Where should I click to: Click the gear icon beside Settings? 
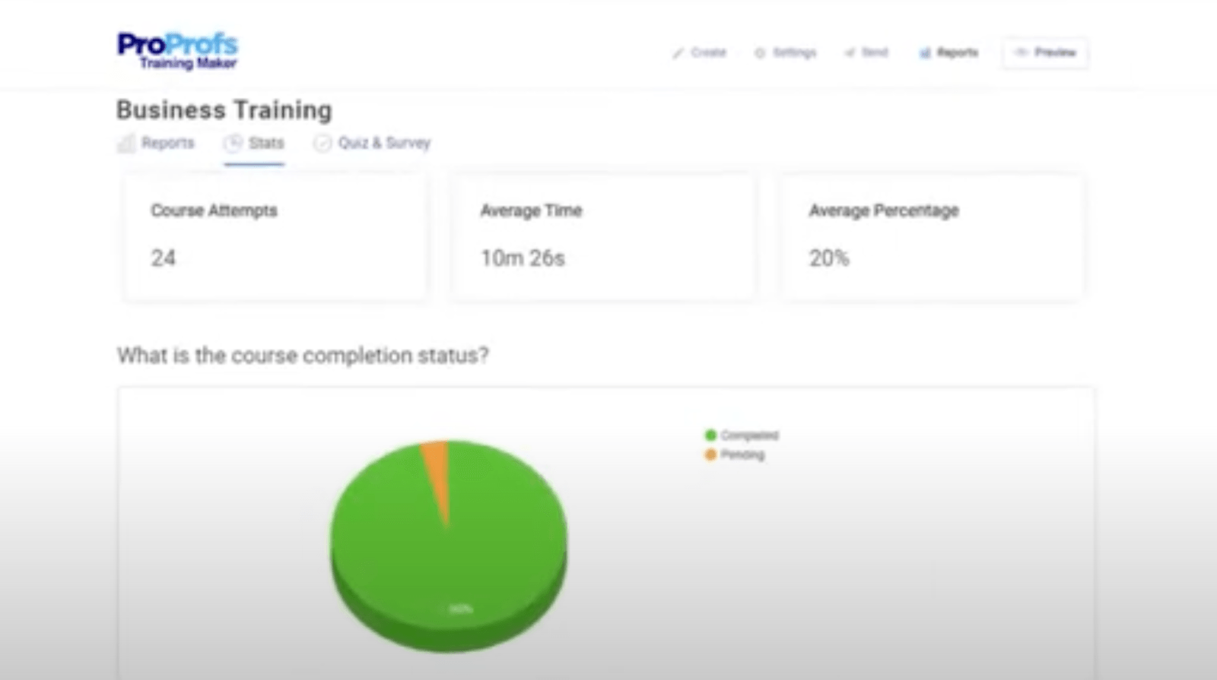(760, 53)
